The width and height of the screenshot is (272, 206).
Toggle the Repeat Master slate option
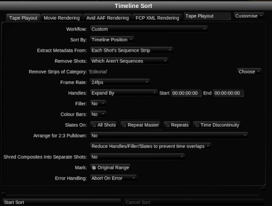[x=141, y=125]
